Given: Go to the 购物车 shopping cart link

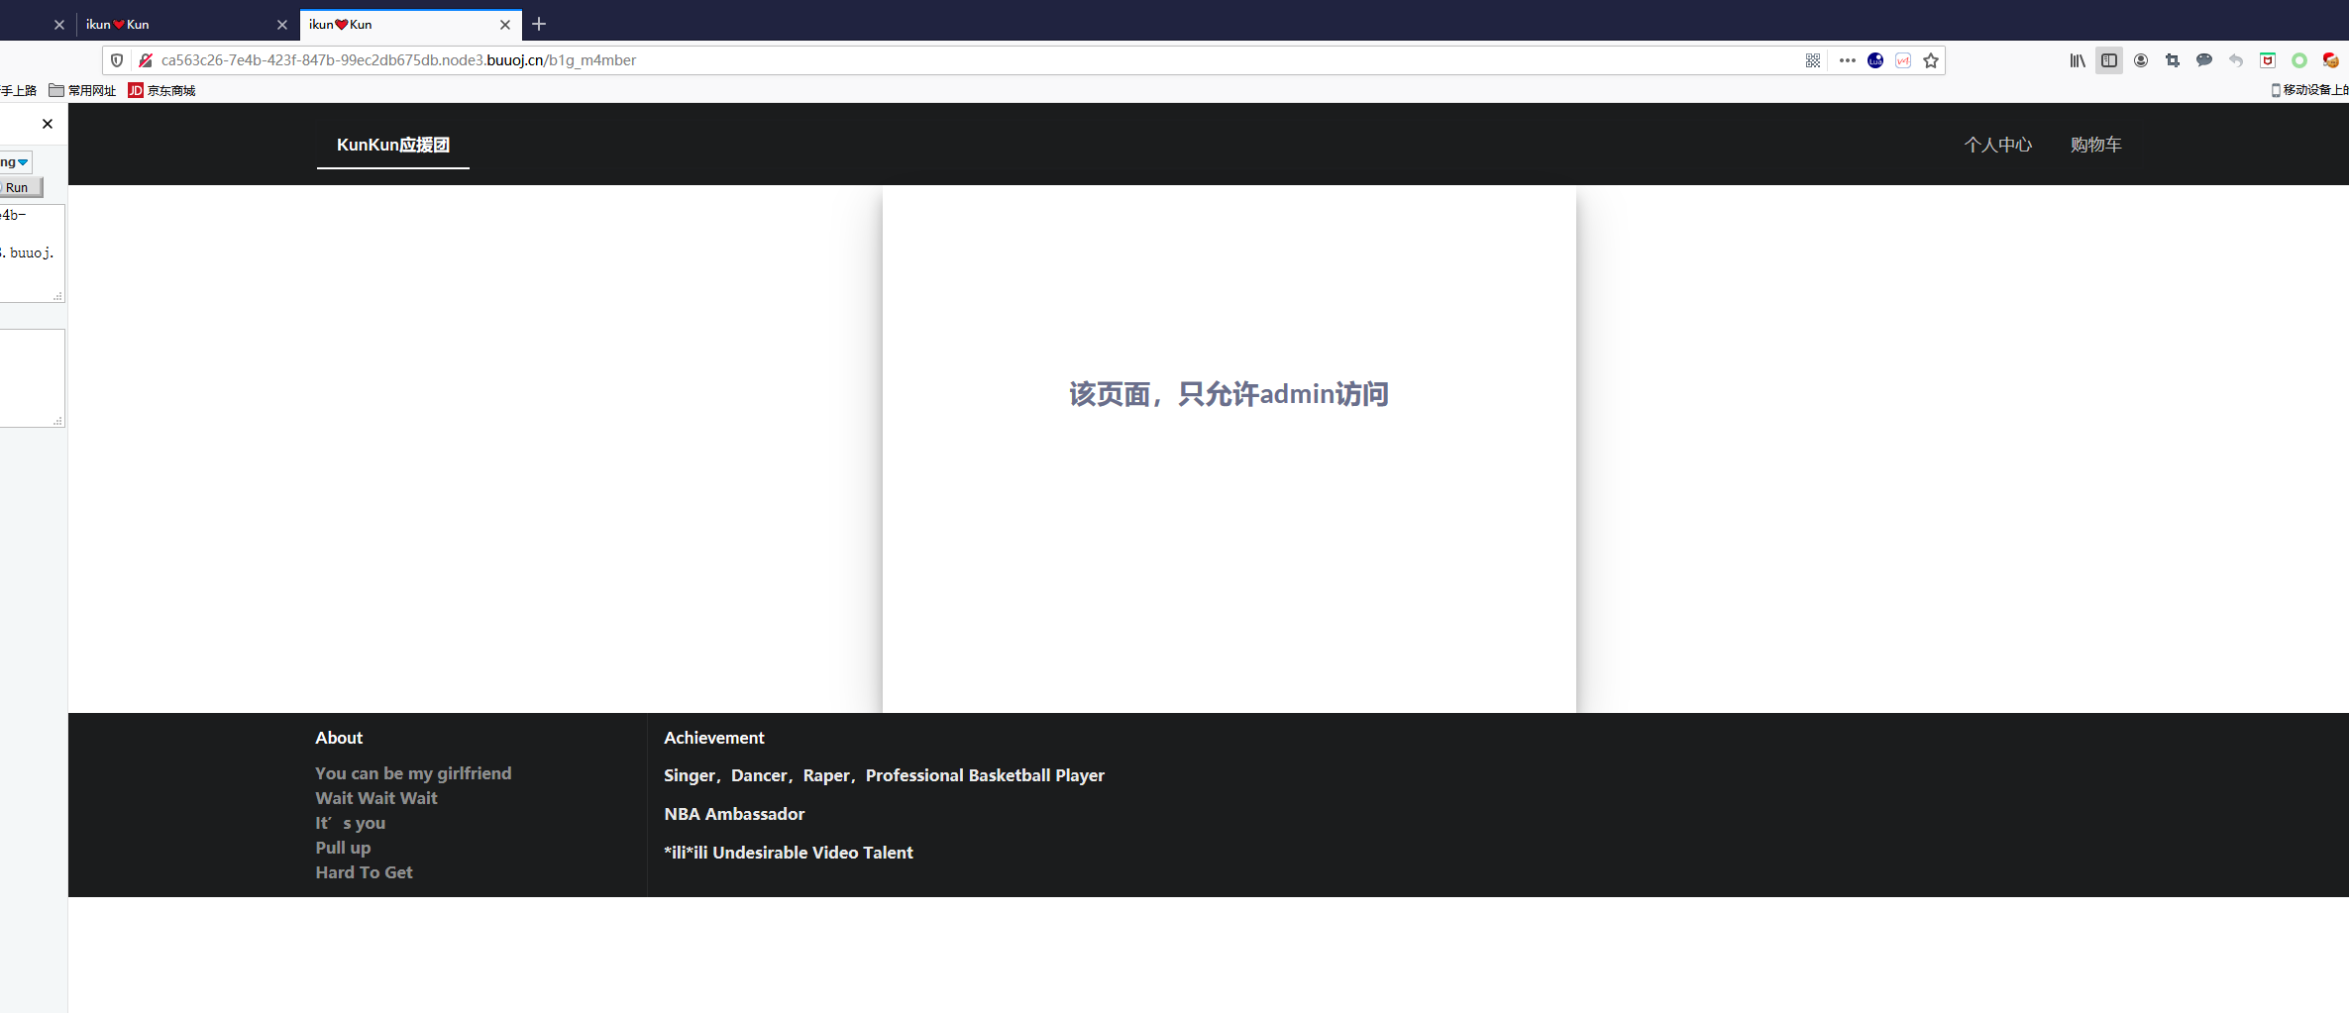Looking at the screenshot, I should click(2095, 145).
